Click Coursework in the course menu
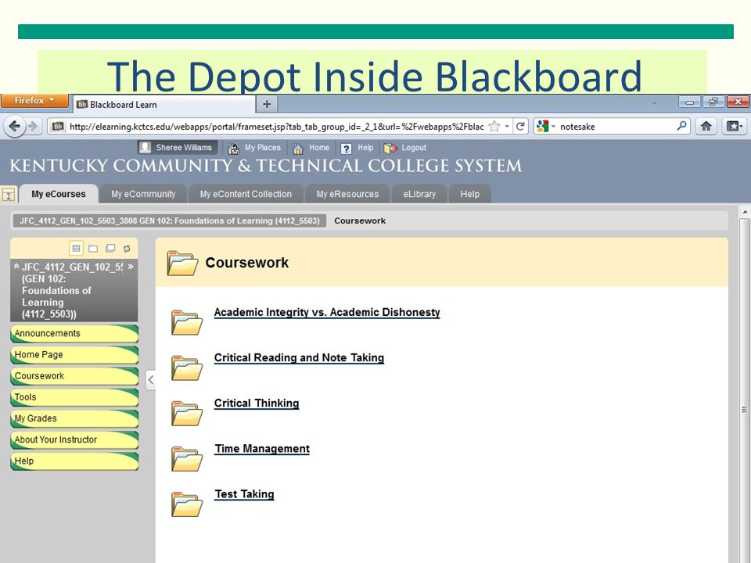751x563 pixels. tap(74, 376)
